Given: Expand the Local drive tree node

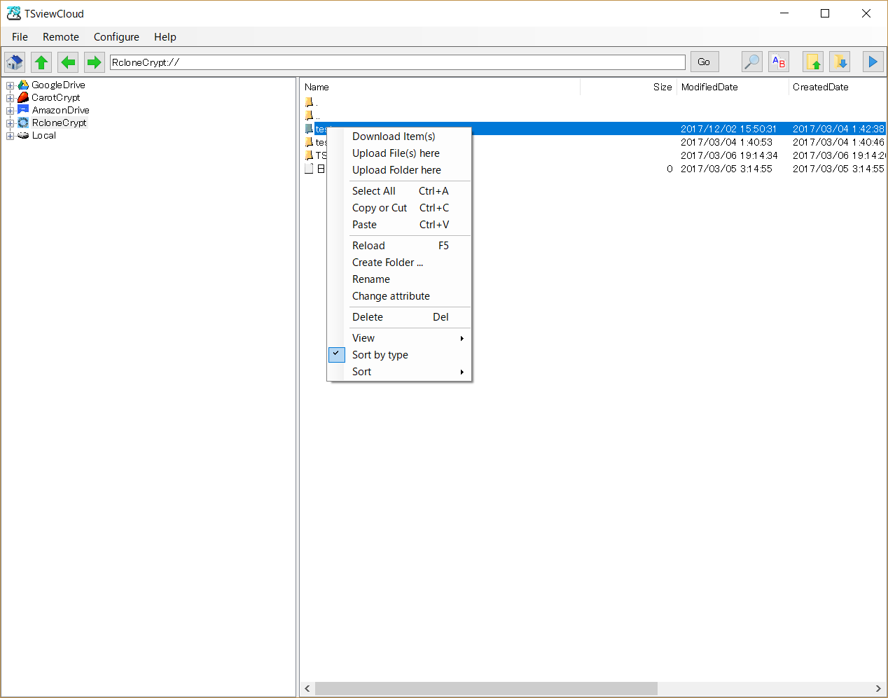Looking at the screenshot, I should coord(11,136).
